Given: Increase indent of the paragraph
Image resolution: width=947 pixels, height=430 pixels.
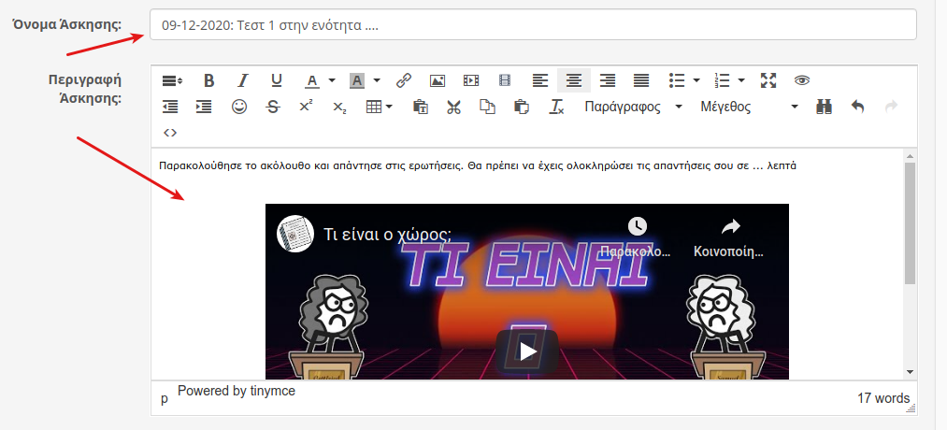Looking at the screenshot, I should 204,107.
